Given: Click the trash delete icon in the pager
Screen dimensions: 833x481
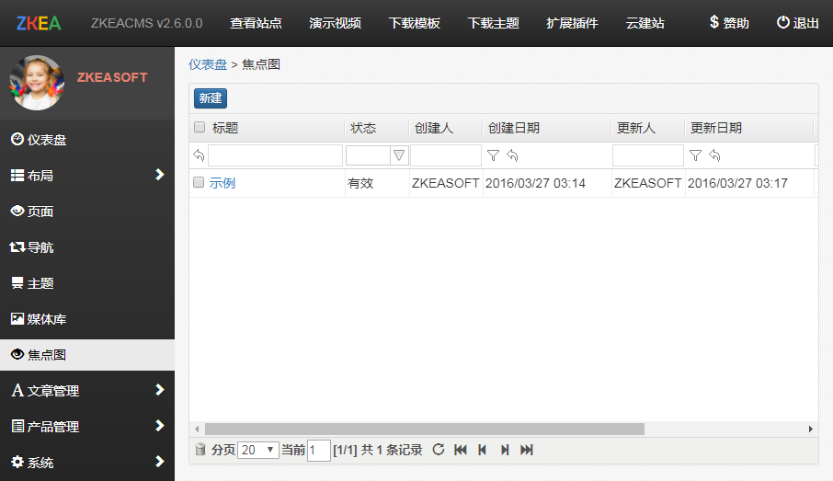Looking at the screenshot, I should pyautogui.click(x=200, y=450).
